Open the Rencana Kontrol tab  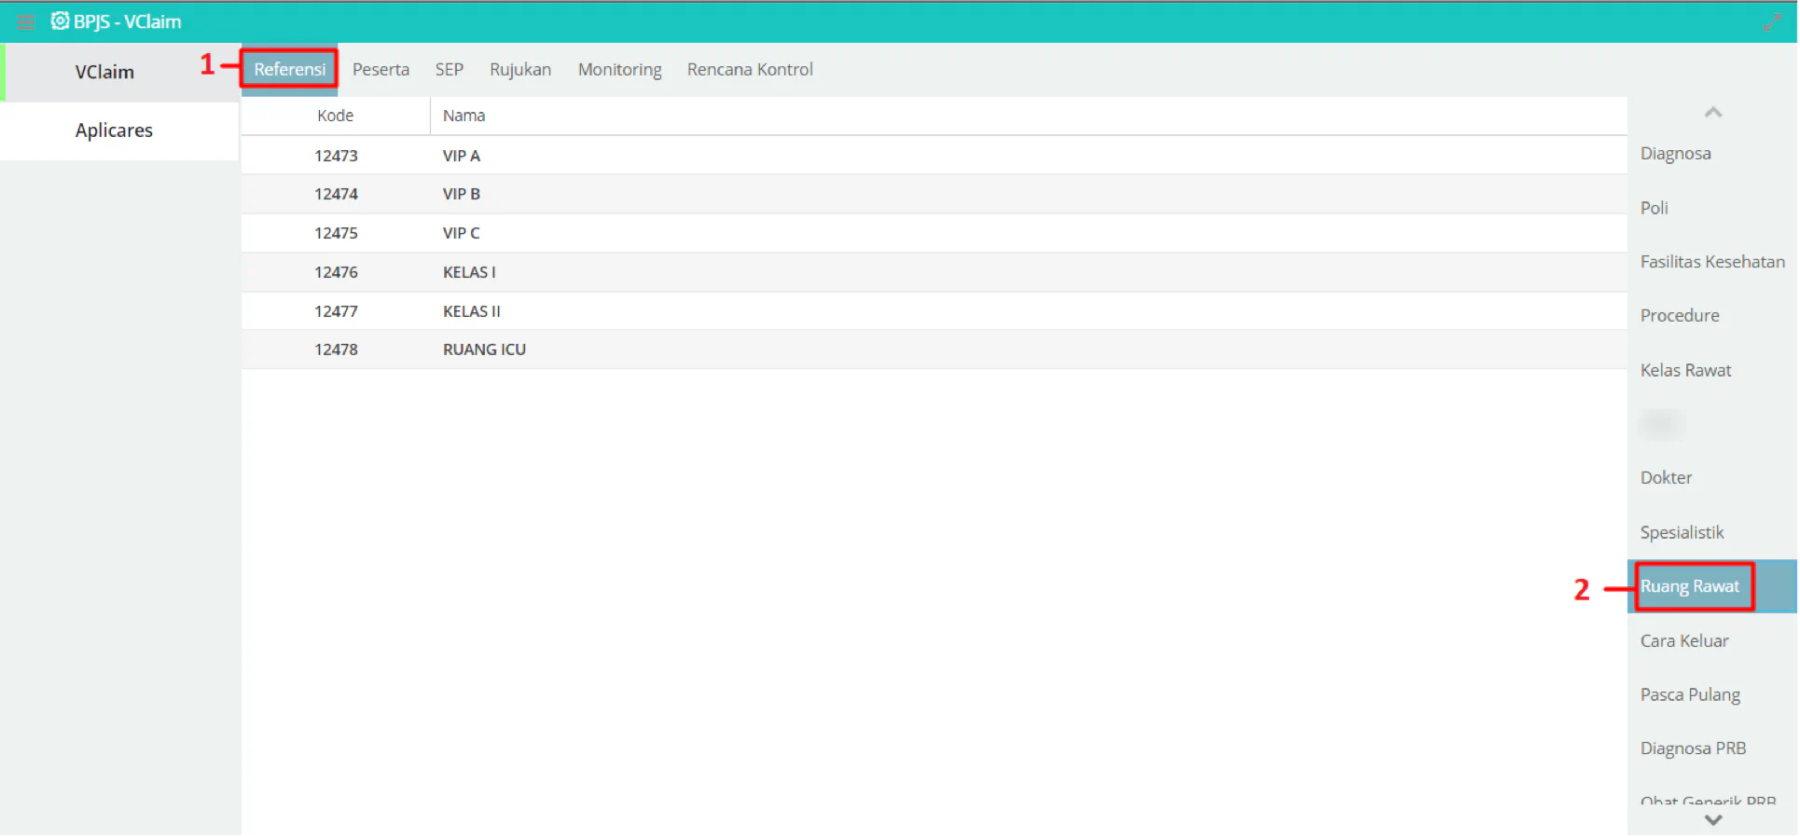[750, 69]
